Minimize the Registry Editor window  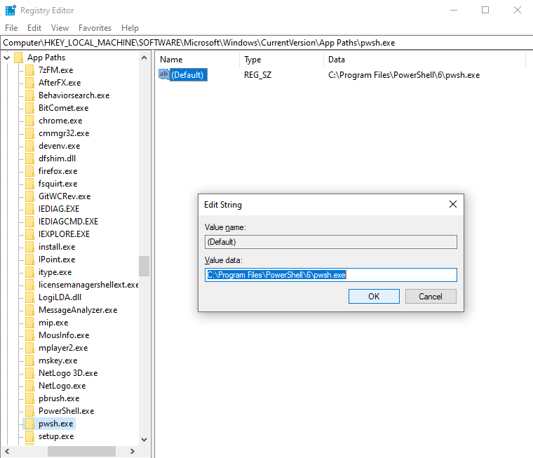(454, 11)
